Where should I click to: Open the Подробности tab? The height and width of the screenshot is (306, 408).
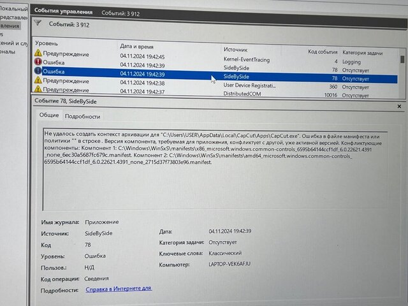(82, 116)
